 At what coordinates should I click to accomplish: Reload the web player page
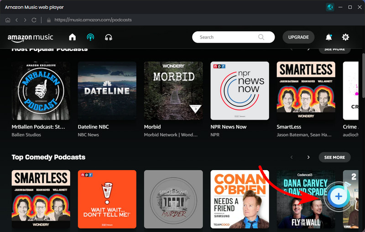[x=34, y=20]
